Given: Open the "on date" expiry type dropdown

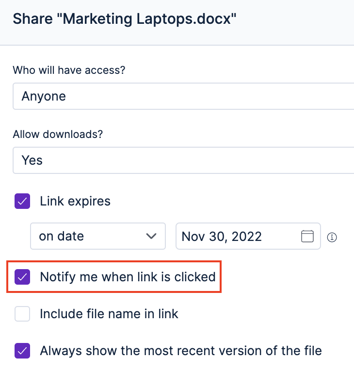Looking at the screenshot, I should coord(97,237).
